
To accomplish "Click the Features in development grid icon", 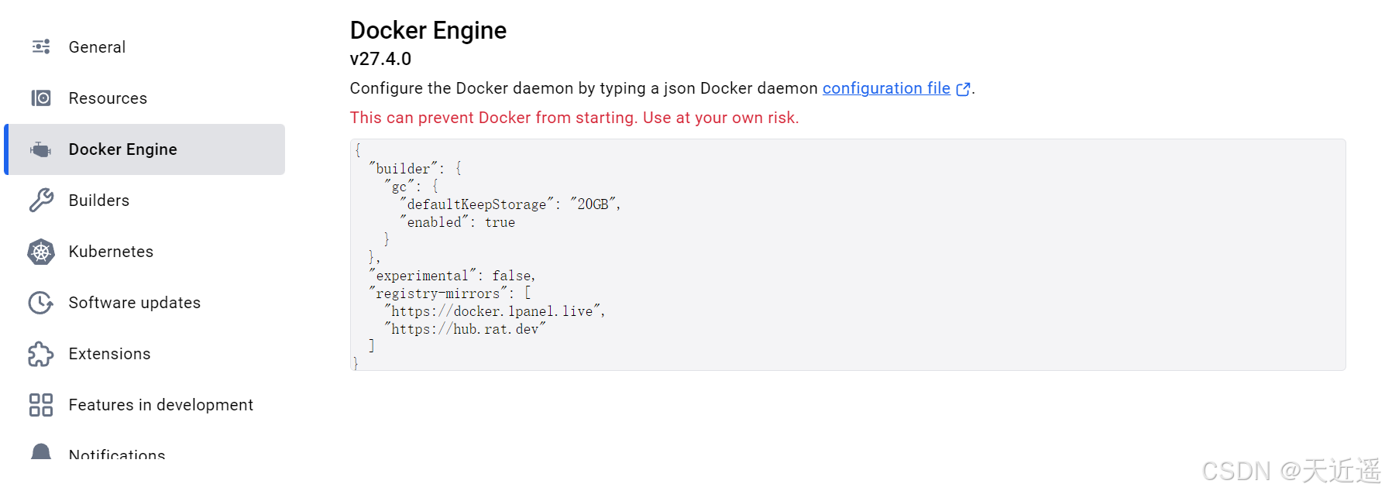I will pos(41,405).
